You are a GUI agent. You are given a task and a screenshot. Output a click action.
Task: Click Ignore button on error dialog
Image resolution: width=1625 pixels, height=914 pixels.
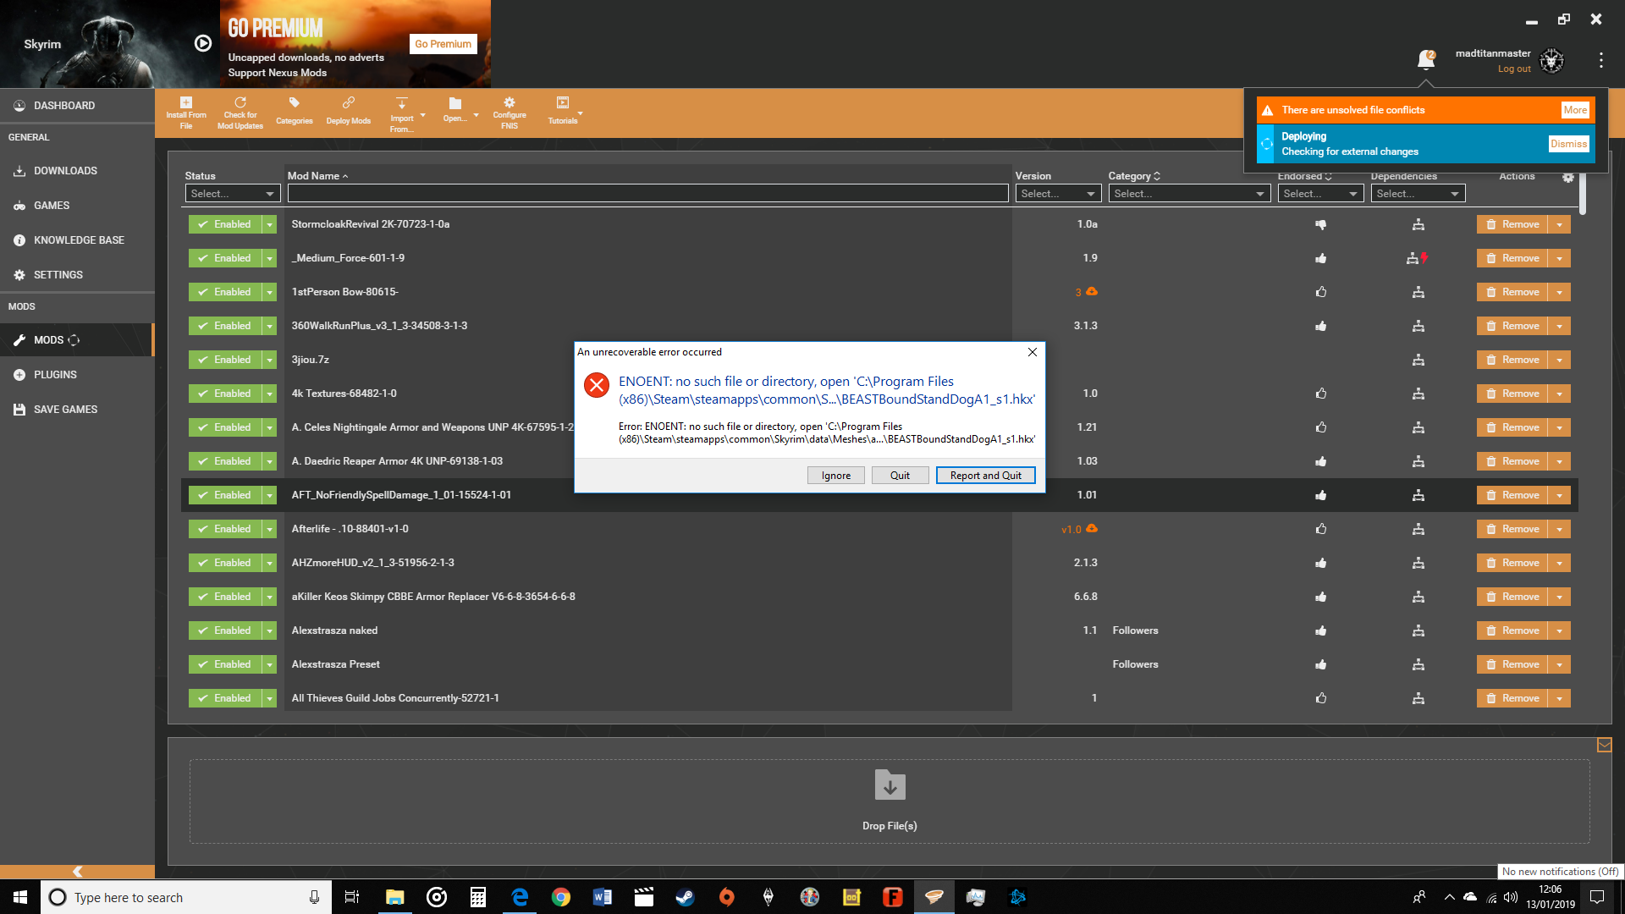pos(836,476)
